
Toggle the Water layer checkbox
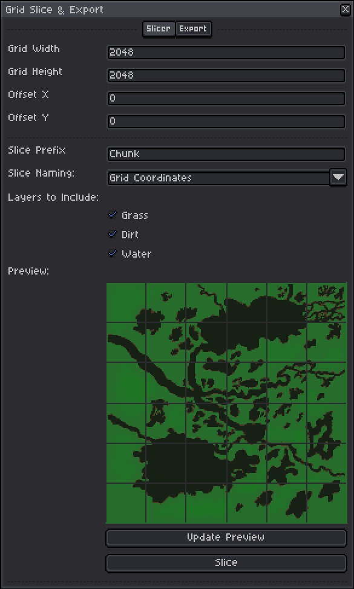pyautogui.click(x=113, y=253)
